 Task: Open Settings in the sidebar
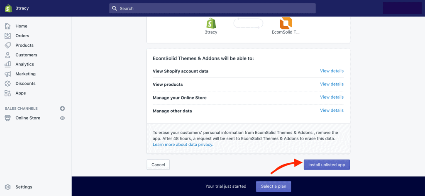(24, 187)
